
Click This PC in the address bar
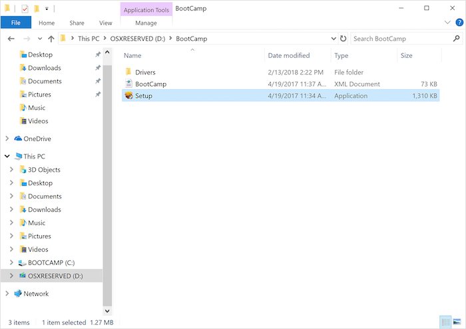pyautogui.click(x=89, y=39)
